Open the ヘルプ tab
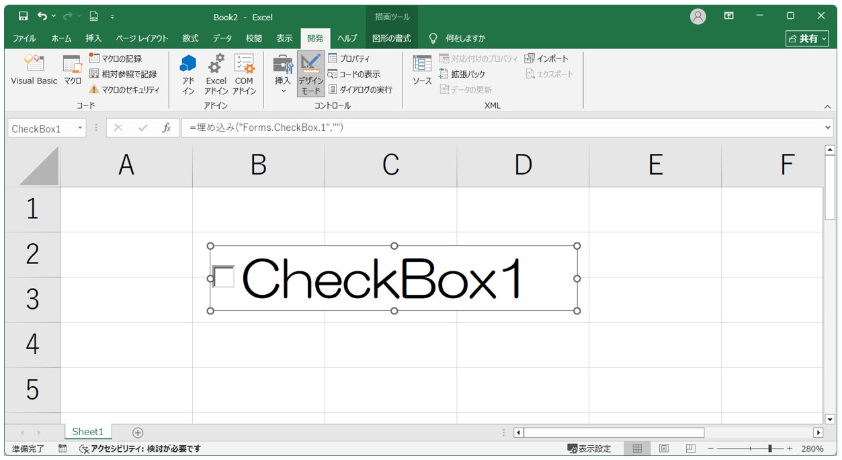842x460 pixels. tap(347, 38)
